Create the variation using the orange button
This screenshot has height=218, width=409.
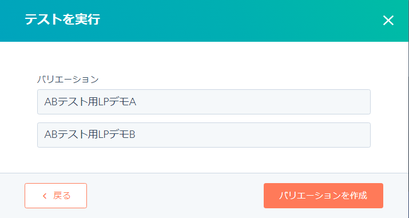(323, 196)
